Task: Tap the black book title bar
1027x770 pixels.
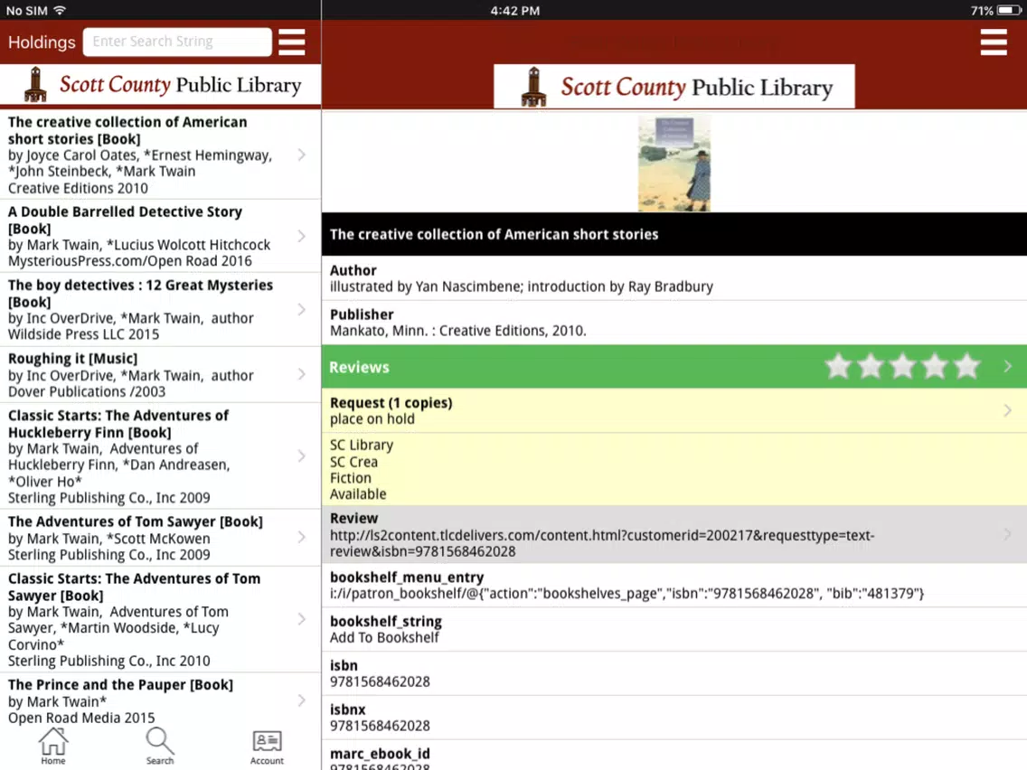Action: [x=674, y=234]
